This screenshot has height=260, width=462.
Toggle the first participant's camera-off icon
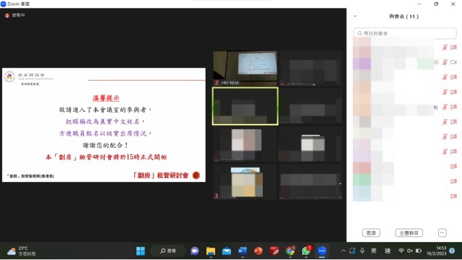tap(454, 48)
